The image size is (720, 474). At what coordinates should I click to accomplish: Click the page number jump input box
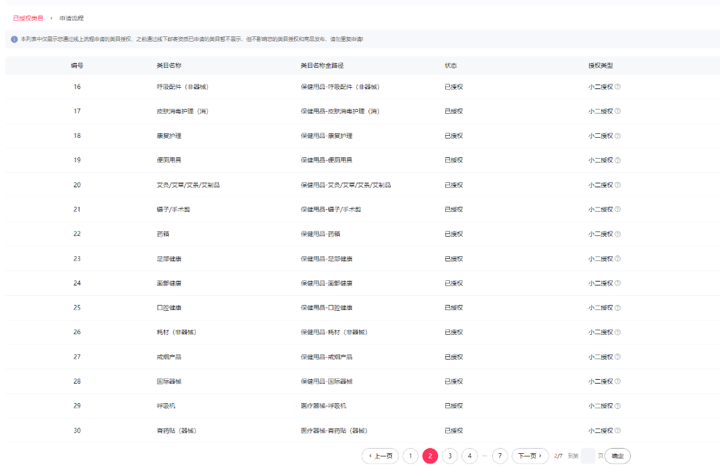pyautogui.click(x=588, y=456)
